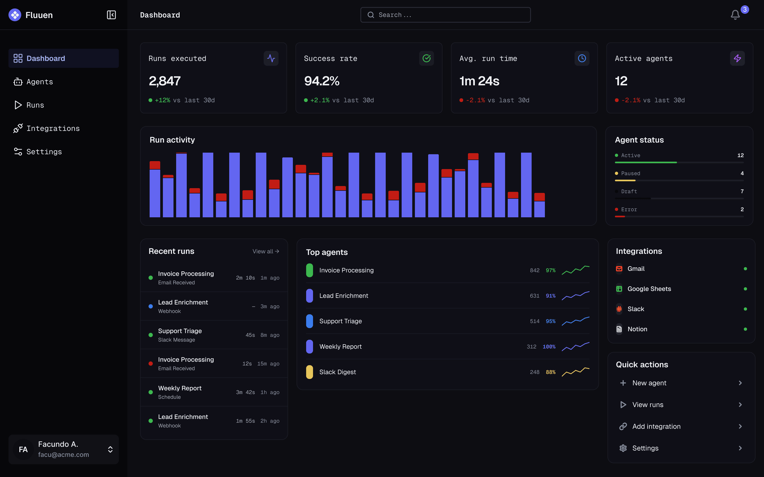This screenshot has width=764, height=477.
Task: Click the Google Sheets icon
Action: (619, 289)
